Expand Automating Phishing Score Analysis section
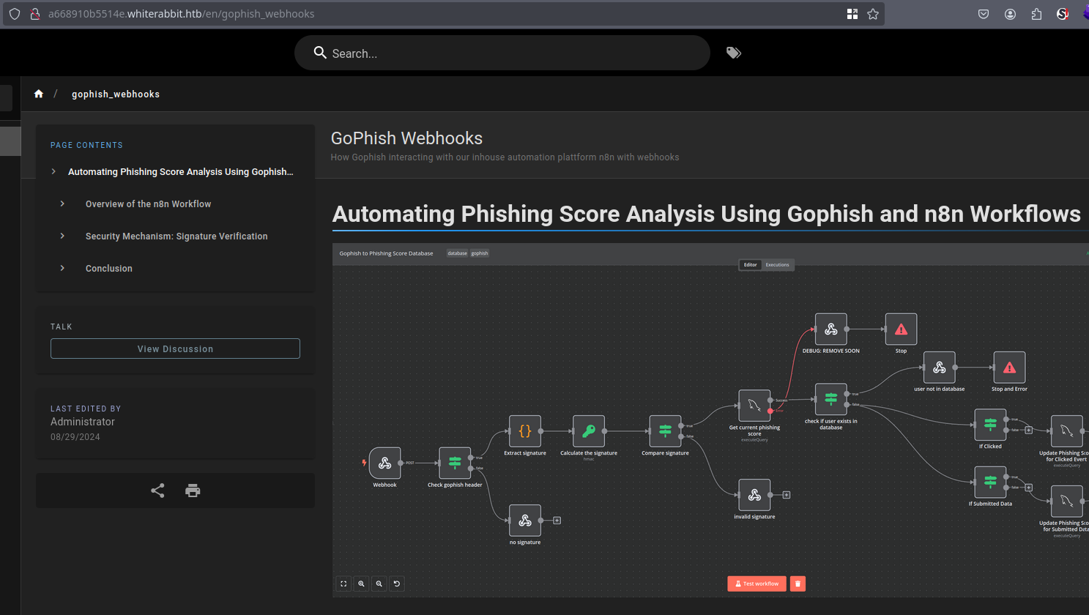The height and width of the screenshot is (615, 1089). (x=54, y=171)
